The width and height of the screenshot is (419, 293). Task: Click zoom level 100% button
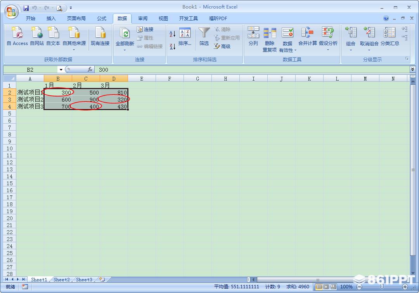tap(346, 287)
